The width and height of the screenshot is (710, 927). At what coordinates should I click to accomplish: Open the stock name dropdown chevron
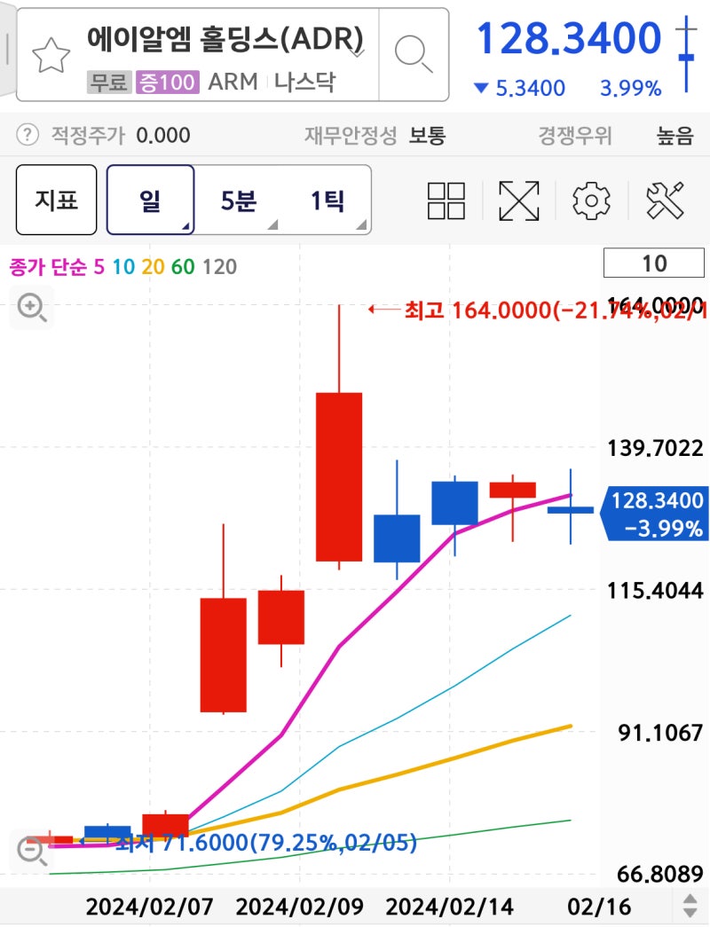359,53
